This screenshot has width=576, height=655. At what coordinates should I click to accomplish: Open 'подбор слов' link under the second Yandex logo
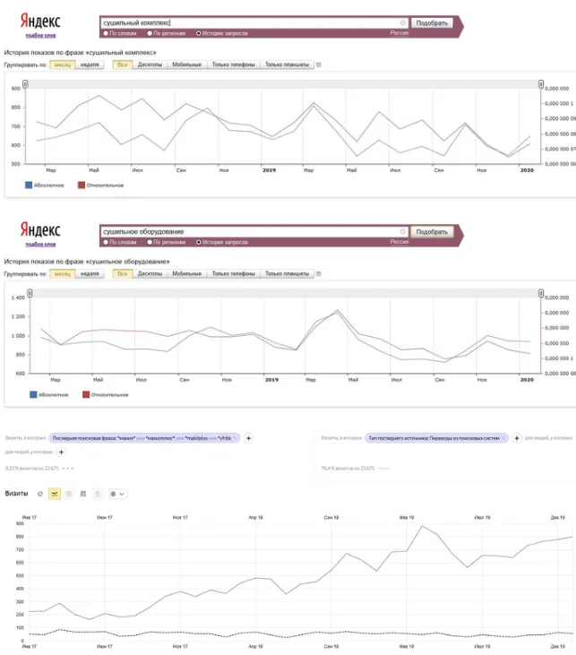click(40, 245)
